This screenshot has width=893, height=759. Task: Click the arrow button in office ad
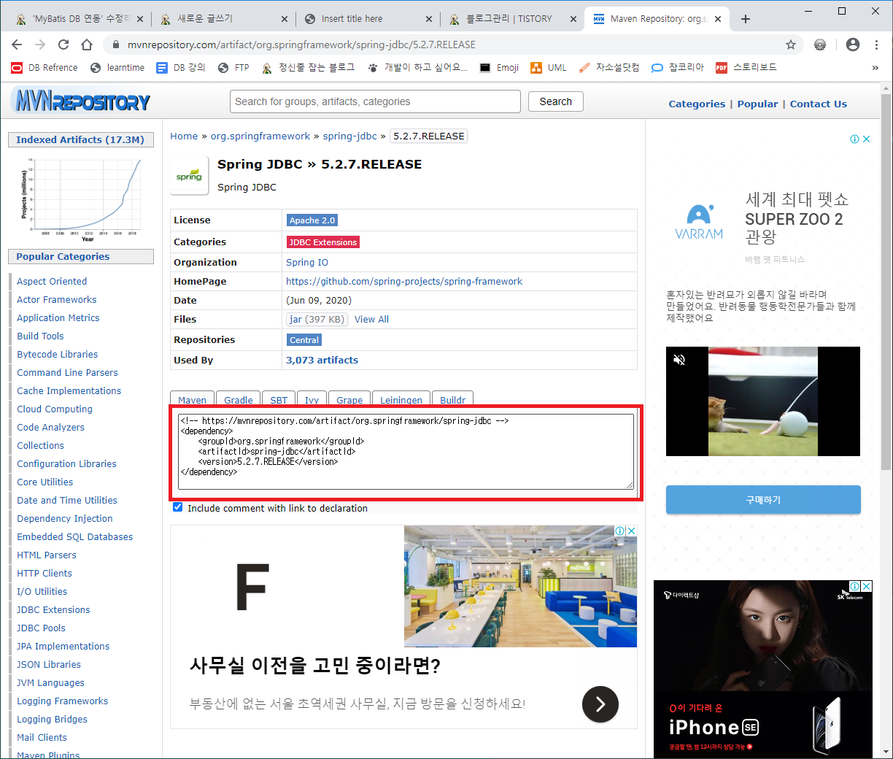coord(600,704)
